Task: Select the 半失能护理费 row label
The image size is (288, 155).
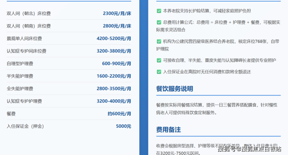Action: tap(20, 76)
